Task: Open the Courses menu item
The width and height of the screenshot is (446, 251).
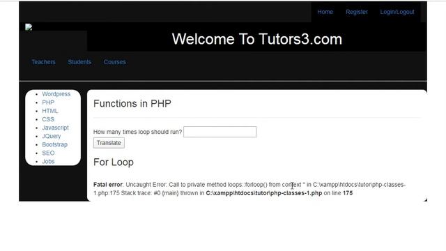Action: 114,62
